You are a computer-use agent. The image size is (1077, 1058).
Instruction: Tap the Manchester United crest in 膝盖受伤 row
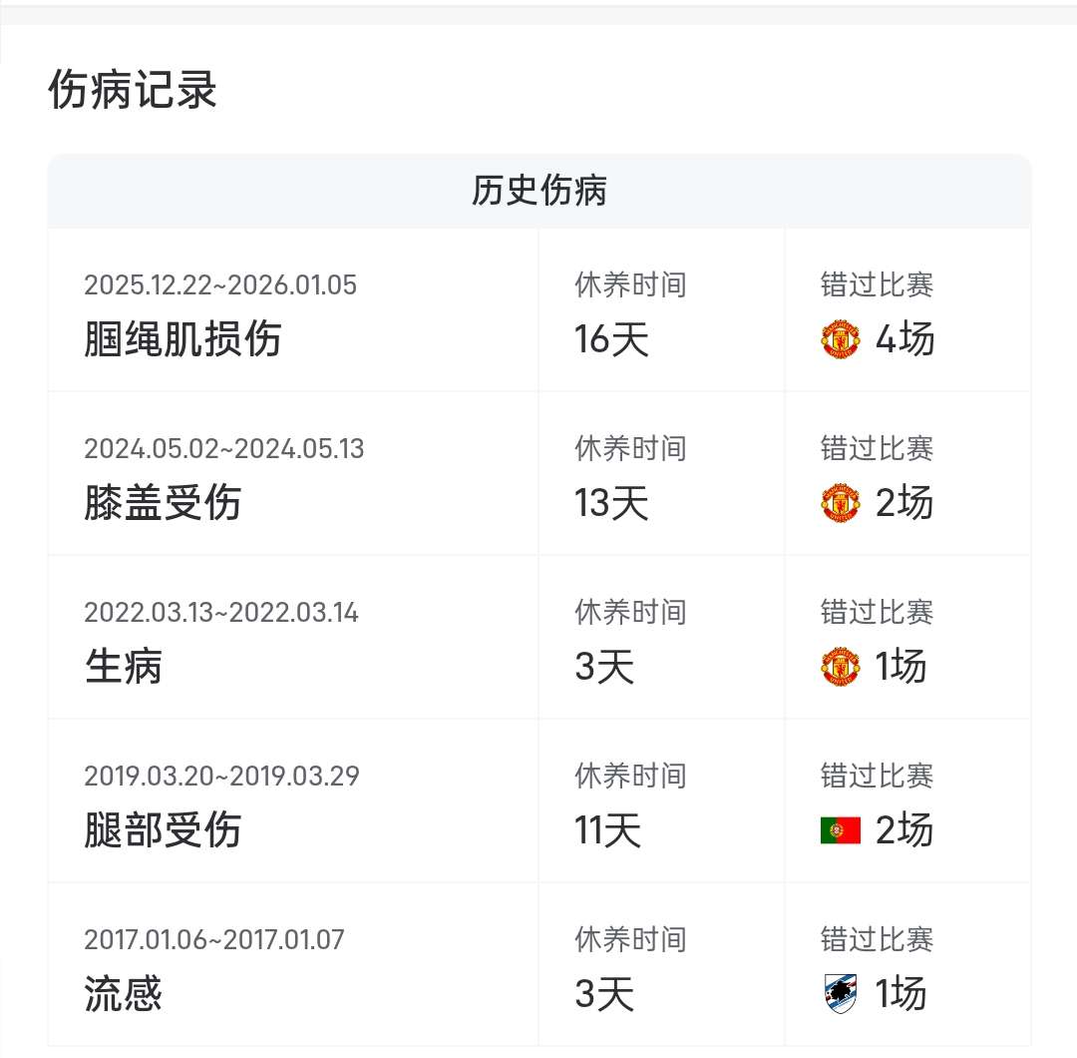pos(840,503)
